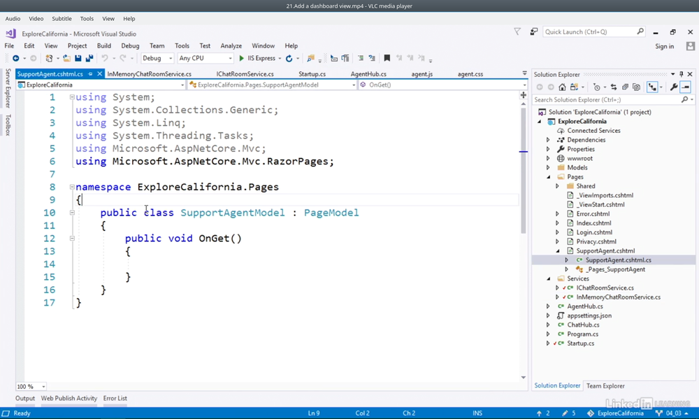Click the Navigate Backward arrow icon
699x419 pixels.
pyautogui.click(x=15, y=59)
